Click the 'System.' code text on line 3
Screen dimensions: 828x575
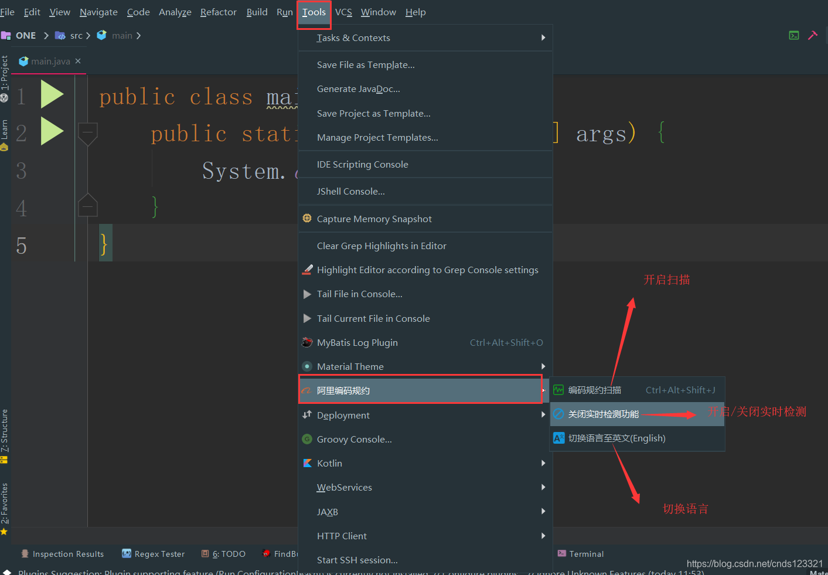(x=244, y=171)
